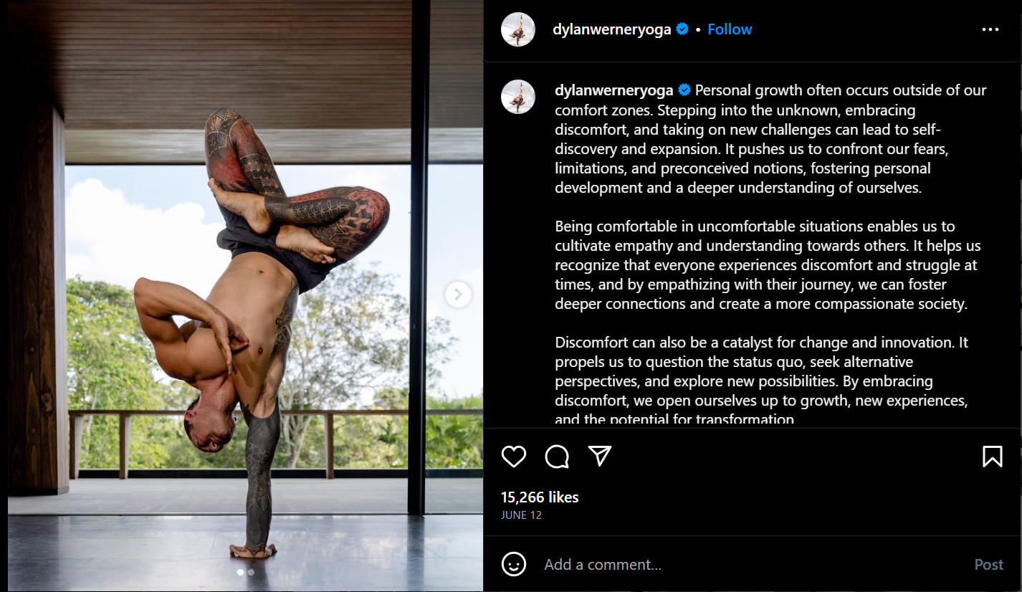The height and width of the screenshot is (592, 1022).
Task: Select second carousel dot indicator
Action: click(251, 572)
